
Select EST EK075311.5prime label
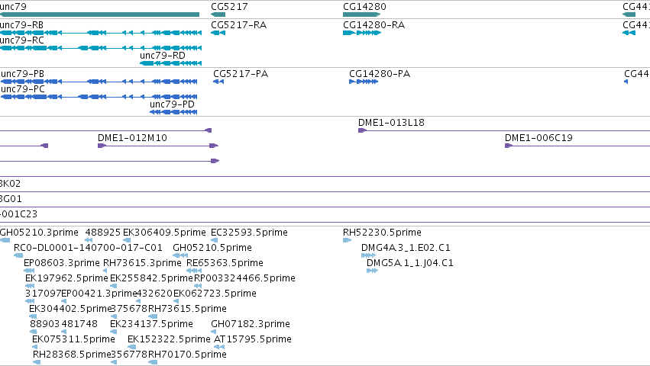(x=74, y=339)
